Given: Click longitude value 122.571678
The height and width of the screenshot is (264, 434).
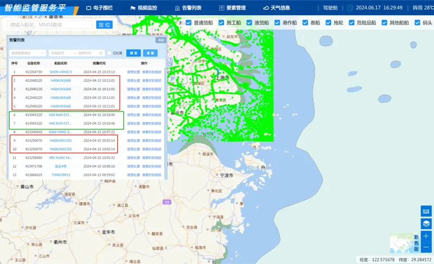Looking at the screenshot, I should [x=384, y=260].
